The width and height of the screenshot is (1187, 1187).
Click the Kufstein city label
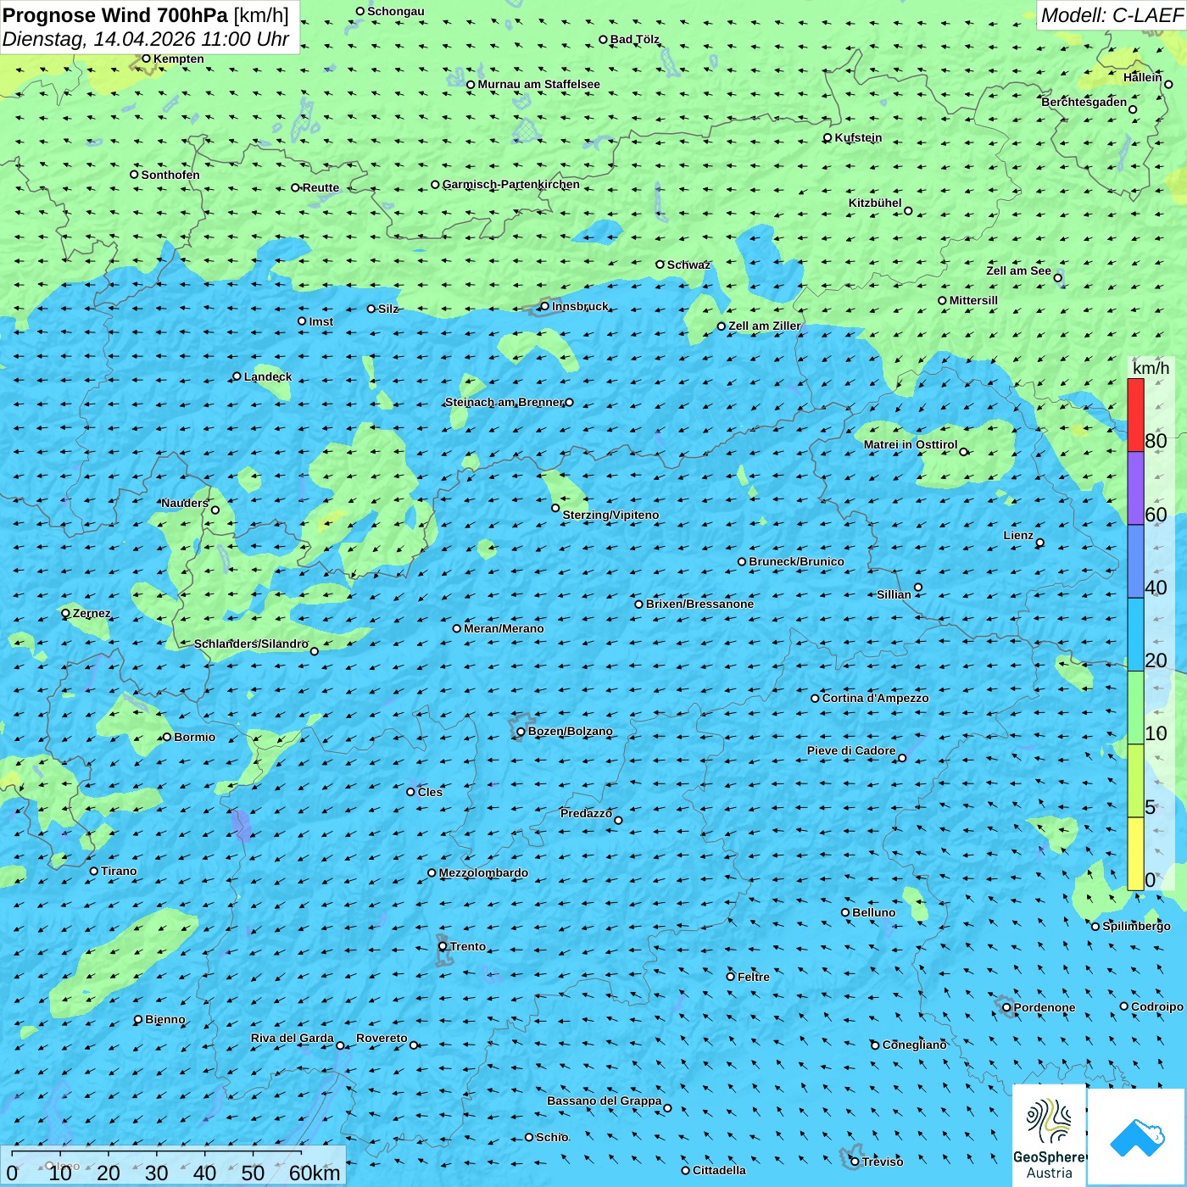pyautogui.click(x=858, y=137)
